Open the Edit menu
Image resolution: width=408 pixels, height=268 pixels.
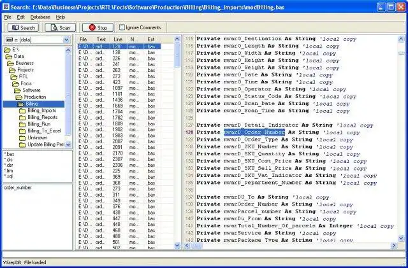pyautogui.click(x=20, y=17)
